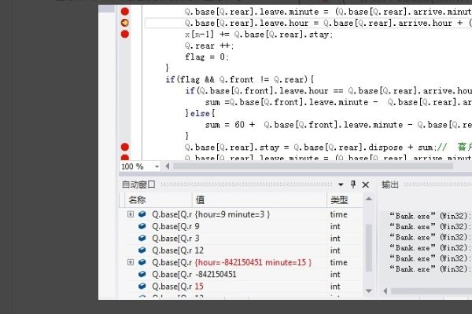472x314 pixels.
Task: Toggle the breakpoint with the yellow current-statement arrow
Action: [x=124, y=24]
